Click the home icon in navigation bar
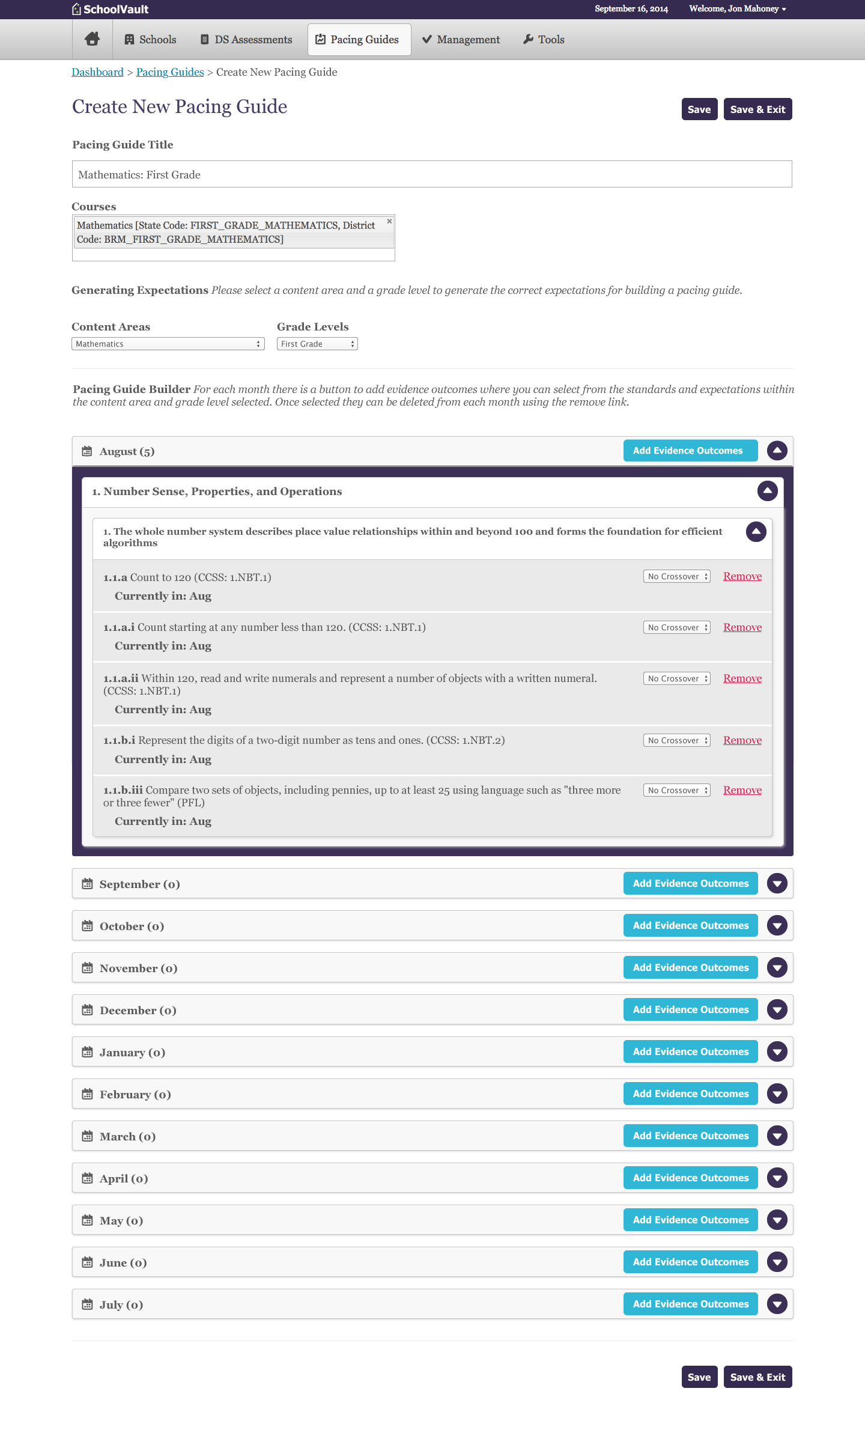 [x=92, y=39]
